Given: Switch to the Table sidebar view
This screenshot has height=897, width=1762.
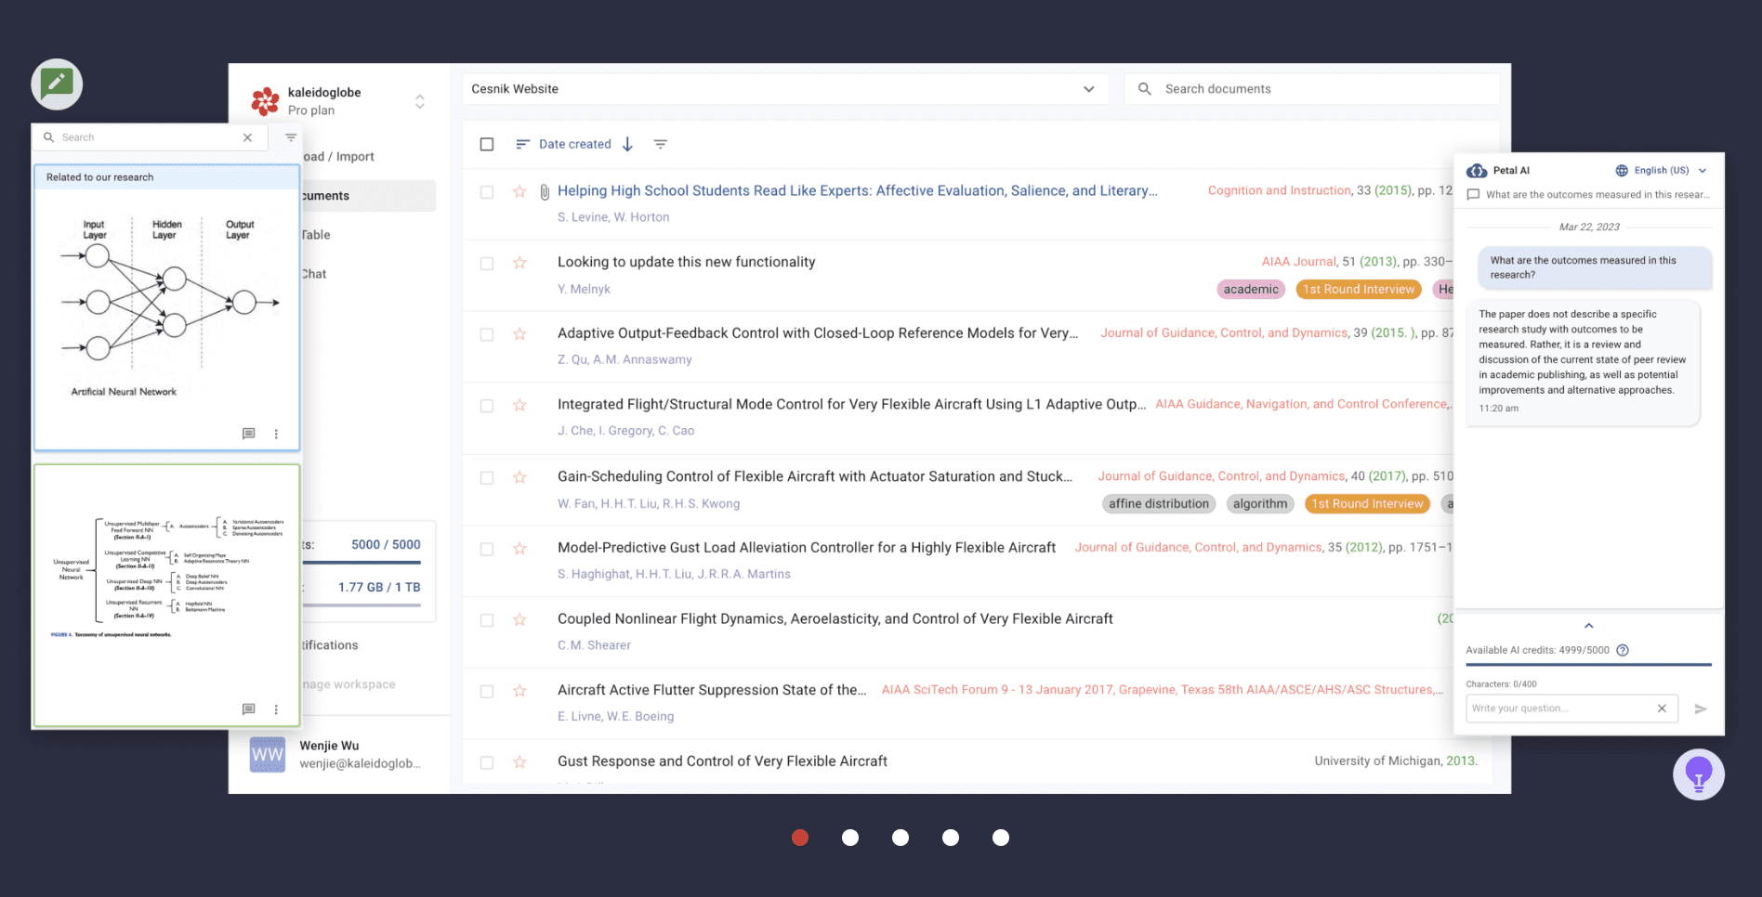Looking at the screenshot, I should click(x=316, y=234).
